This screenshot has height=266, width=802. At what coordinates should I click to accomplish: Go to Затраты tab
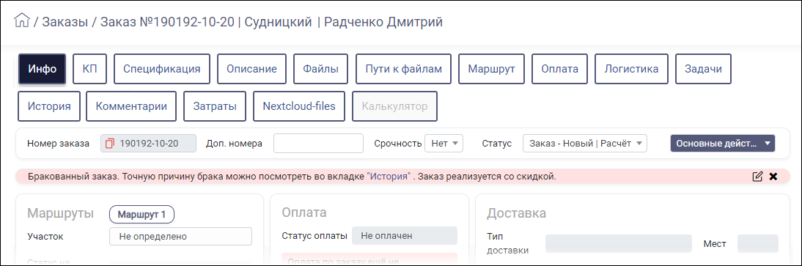[x=215, y=106]
